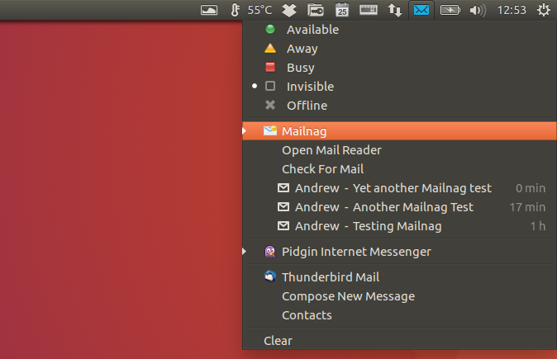557x359 pixels.
Task: Open the system power gear menu
Action: coord(544,10)
